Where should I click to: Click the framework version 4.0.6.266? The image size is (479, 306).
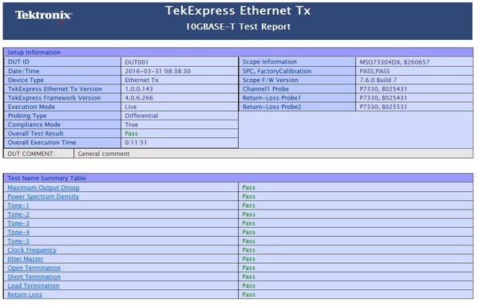click(x=139, y=98)
